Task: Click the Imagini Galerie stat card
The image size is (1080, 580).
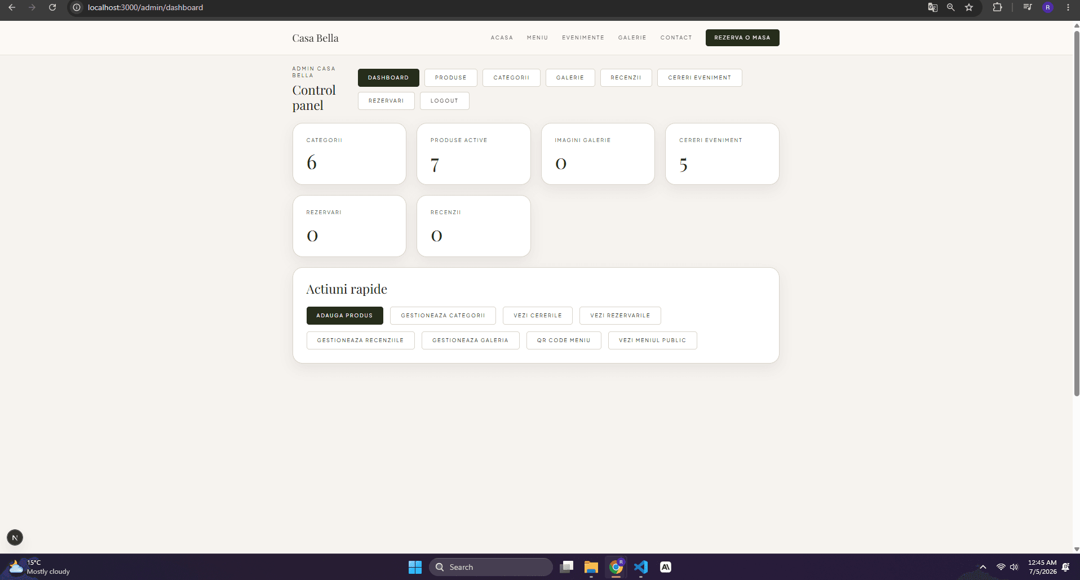Action: point(598,154)
